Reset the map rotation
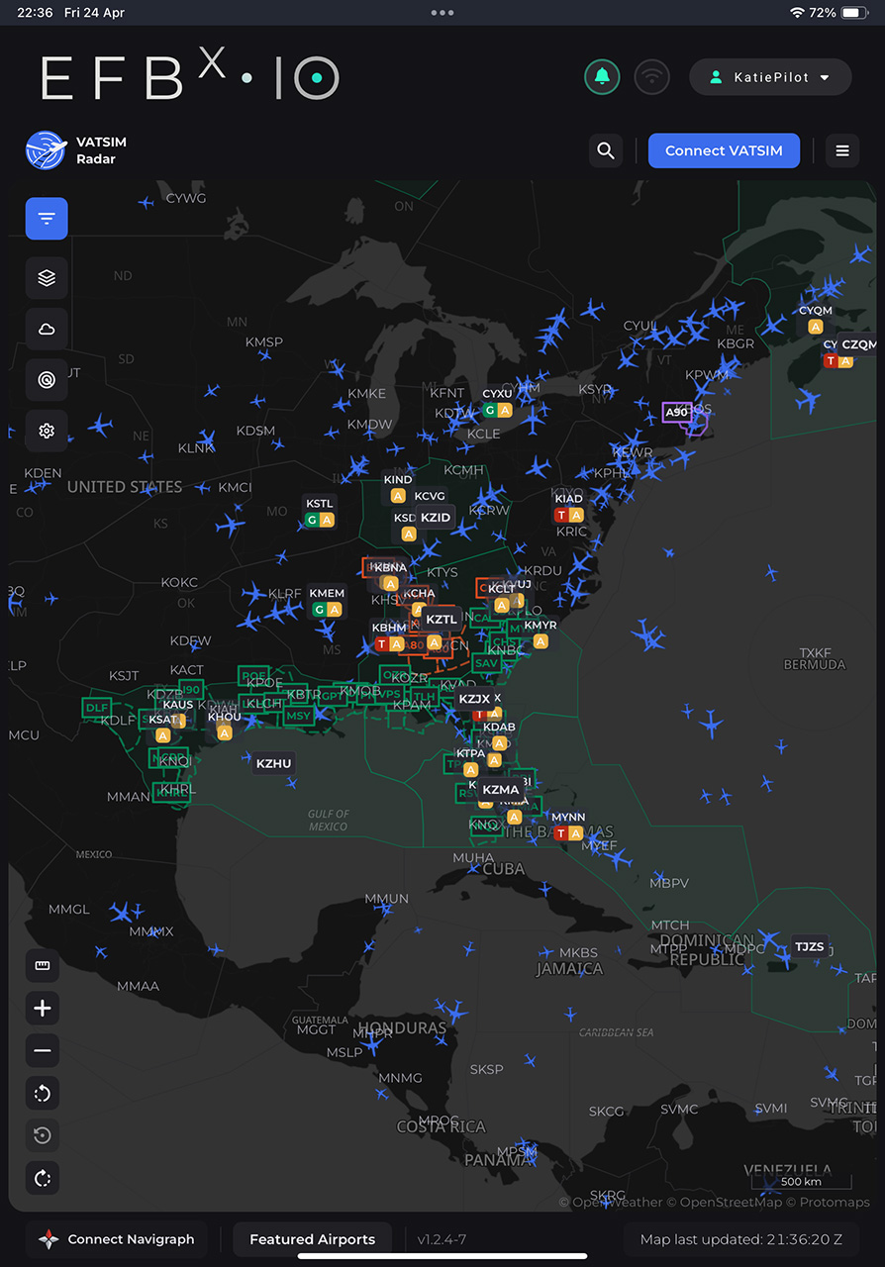 pyautogui.click(x=43, y=1135)
